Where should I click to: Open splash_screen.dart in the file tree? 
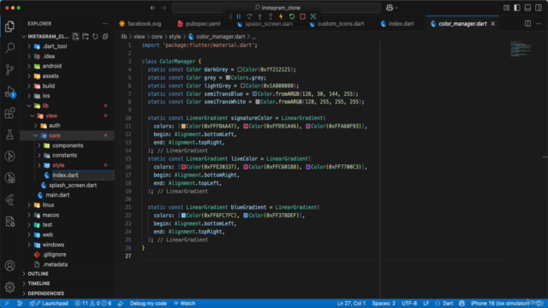click(73, 185)
